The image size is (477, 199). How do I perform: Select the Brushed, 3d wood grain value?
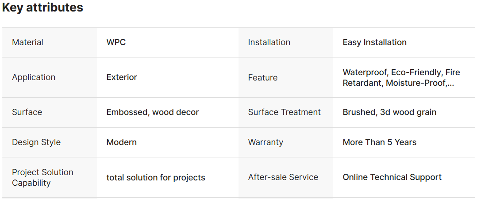(389, 112)
